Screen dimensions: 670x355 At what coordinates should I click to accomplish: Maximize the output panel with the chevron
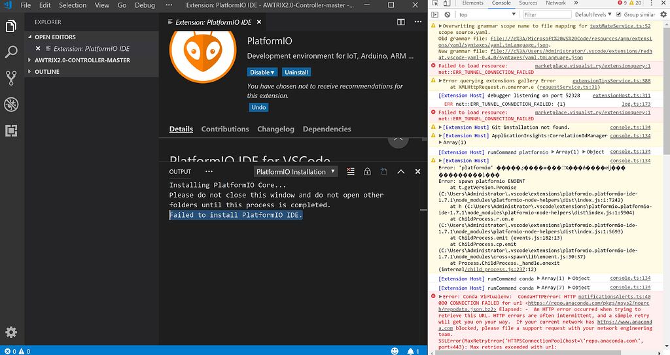coord(401,171)
